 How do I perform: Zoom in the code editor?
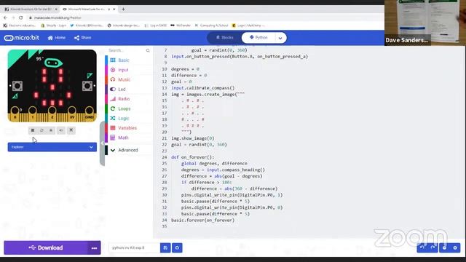coord(455,247)
